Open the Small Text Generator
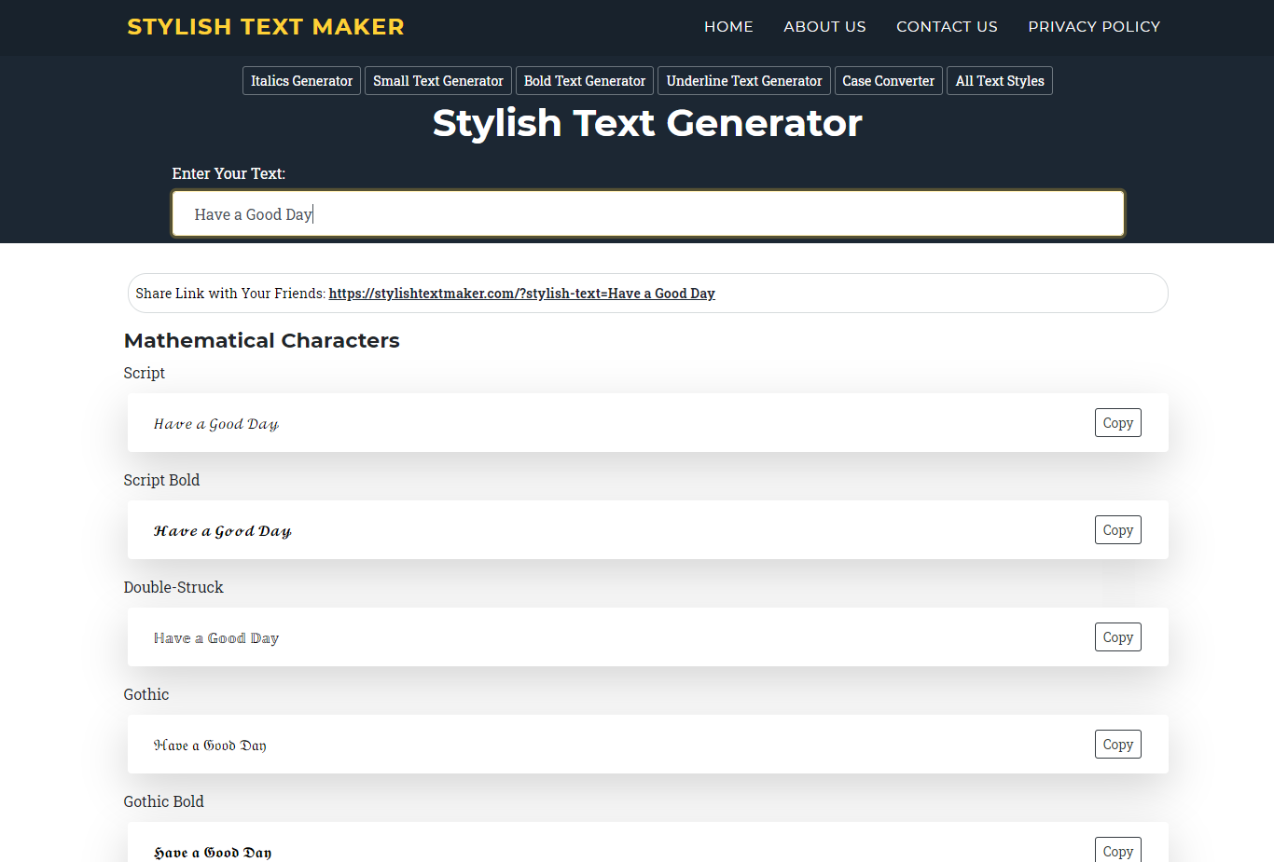 pyautogui.click(x=437, y=80)
